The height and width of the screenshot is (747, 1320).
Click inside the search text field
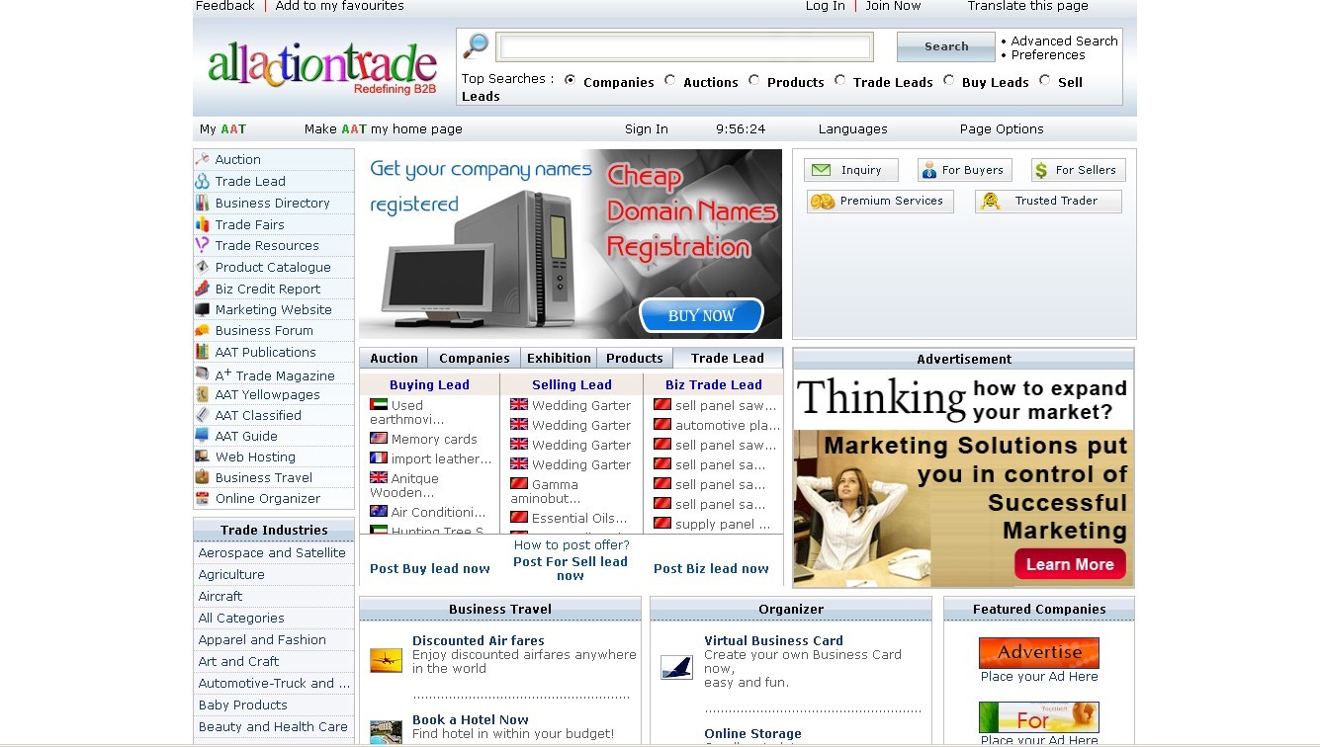(x=684, y=46)
